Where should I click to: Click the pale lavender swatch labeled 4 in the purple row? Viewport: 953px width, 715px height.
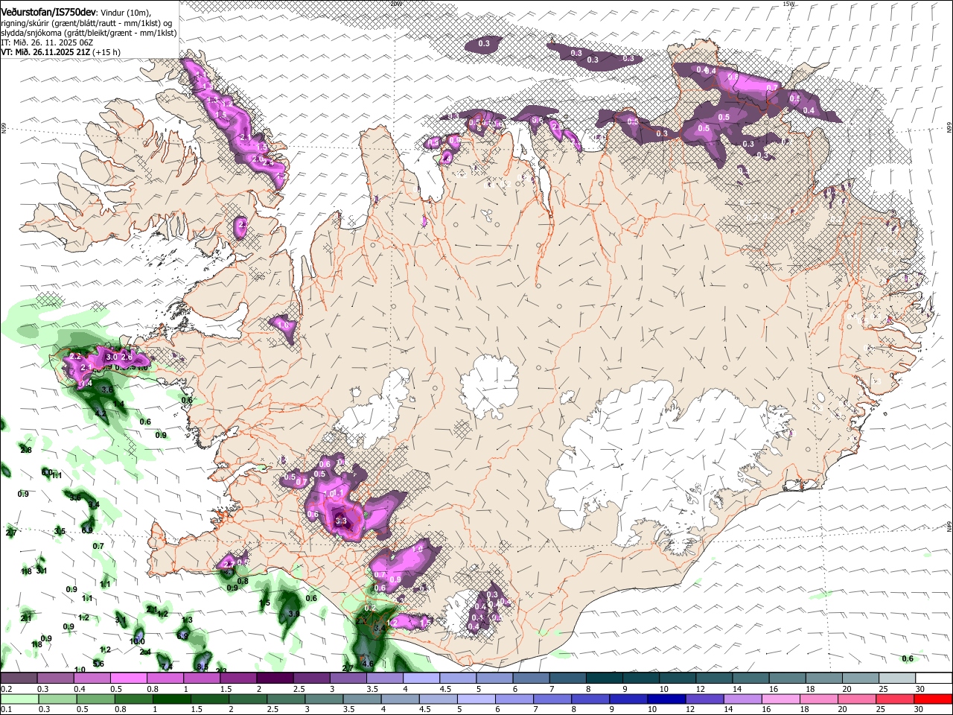pos(420,679)
